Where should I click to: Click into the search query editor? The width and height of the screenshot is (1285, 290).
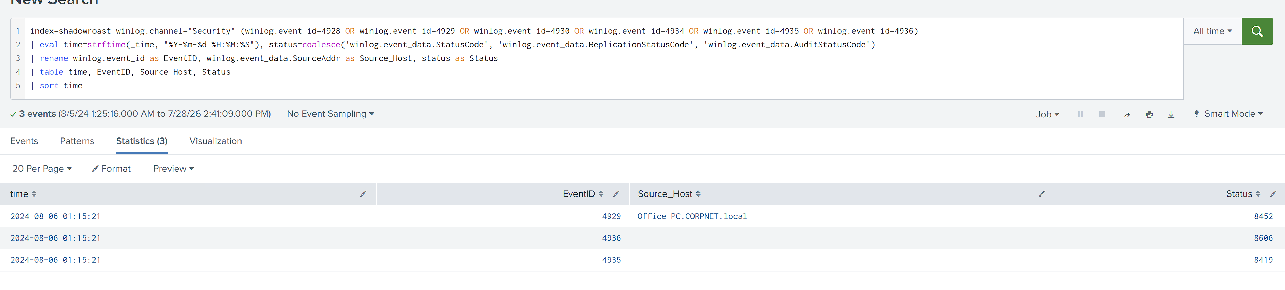point(603,58)
